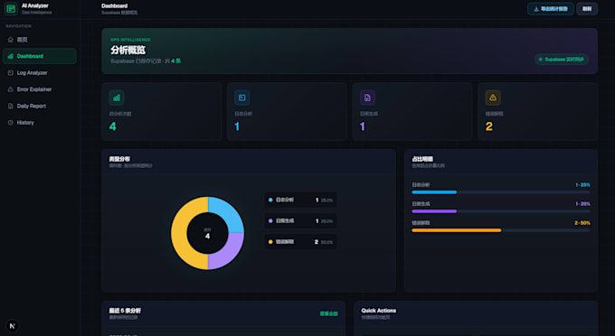Viewport: 615px width, 336px height.
Task: Click the '2 · 50%' value label
Action: pyautogui.click(x=582, y=223)
